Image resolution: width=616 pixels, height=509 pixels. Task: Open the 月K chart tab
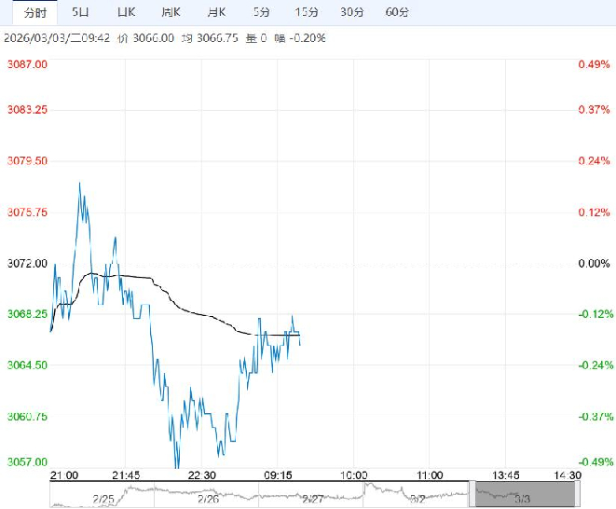216,12
